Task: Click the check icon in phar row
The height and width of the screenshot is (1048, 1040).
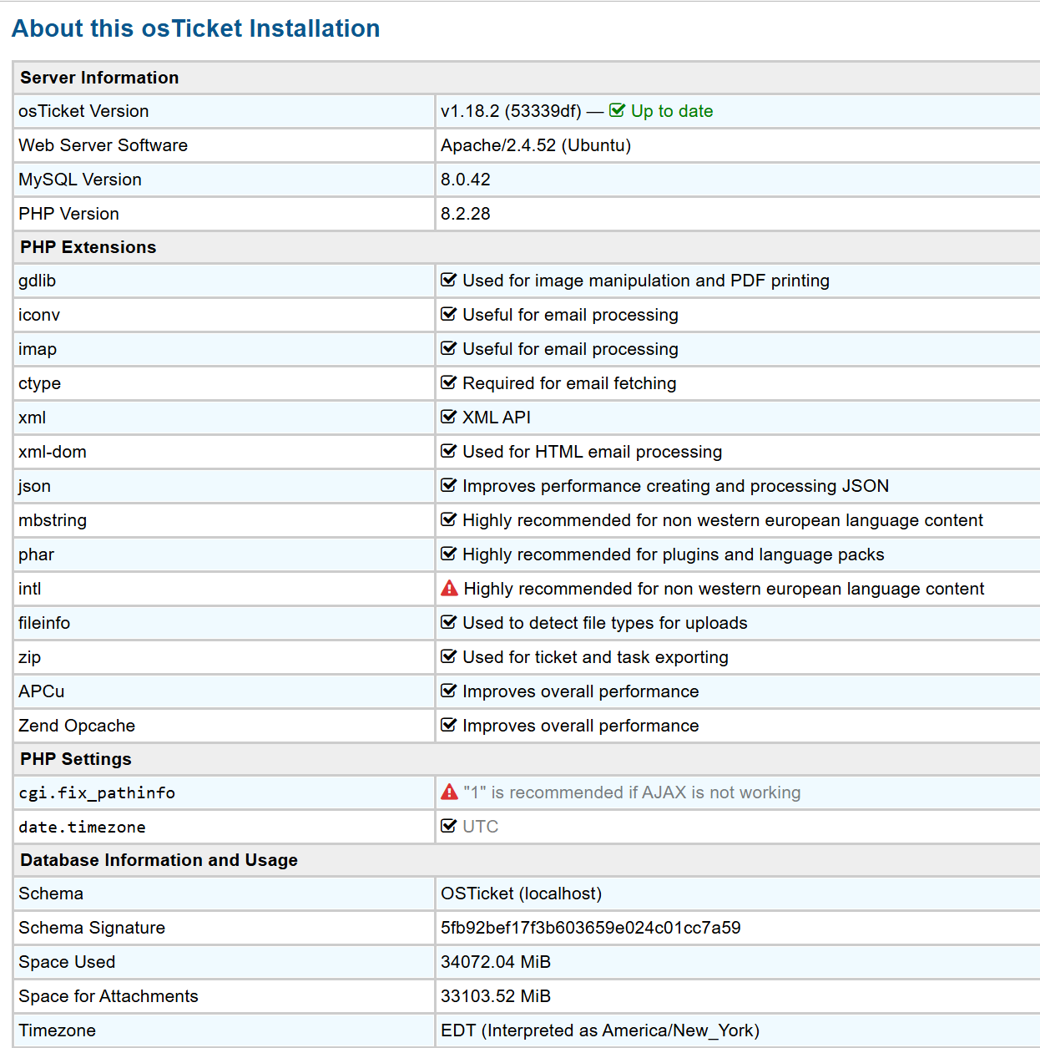Action: tap(448, 554)
